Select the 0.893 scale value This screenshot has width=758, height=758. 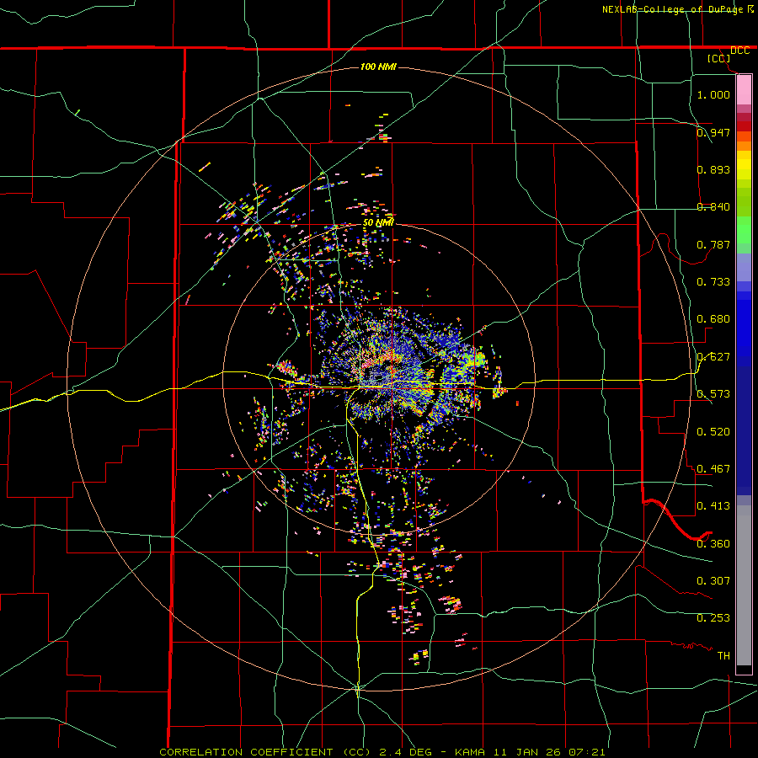(x=713, y=169)
